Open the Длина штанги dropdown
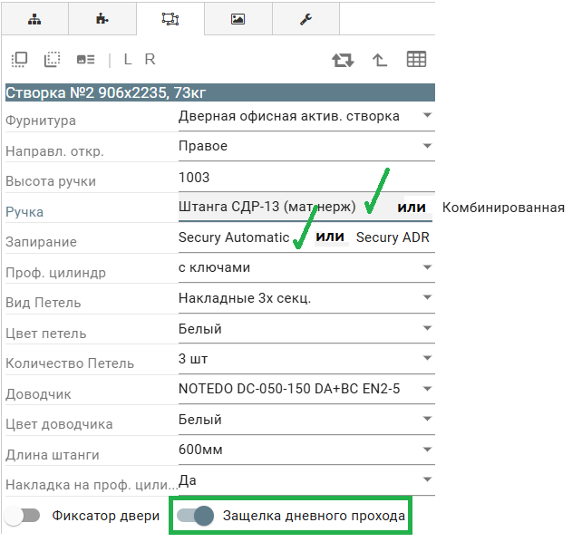582x542 pixels. click(306, 450)
